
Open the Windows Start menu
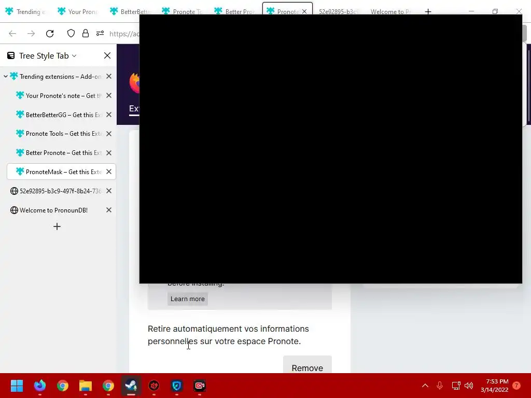point(17,386)
